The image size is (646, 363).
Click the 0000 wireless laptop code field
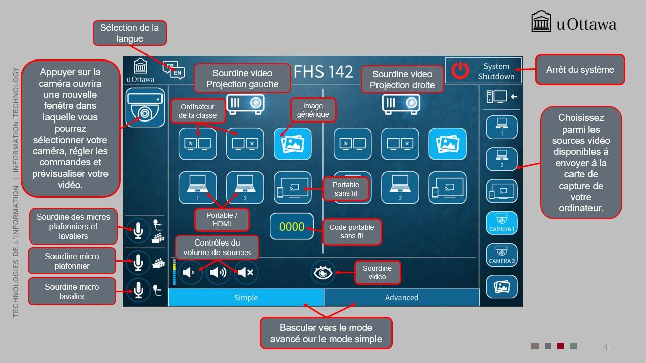point(292,226)
